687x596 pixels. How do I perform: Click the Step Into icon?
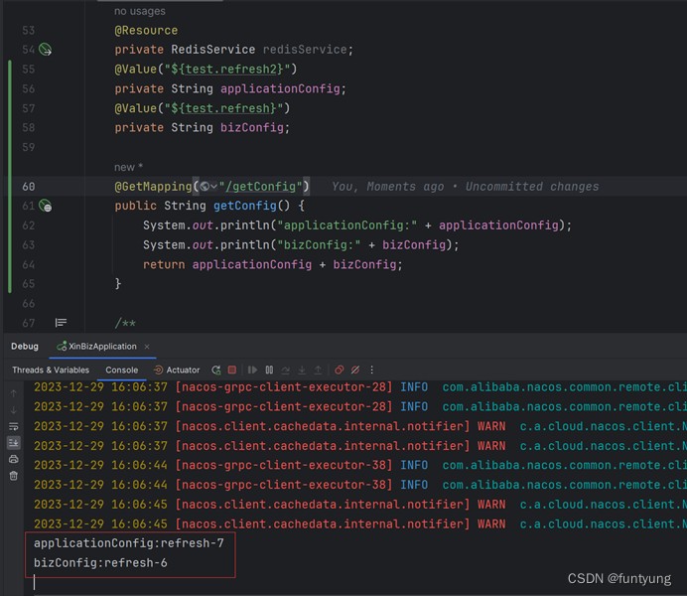[302, 370]
